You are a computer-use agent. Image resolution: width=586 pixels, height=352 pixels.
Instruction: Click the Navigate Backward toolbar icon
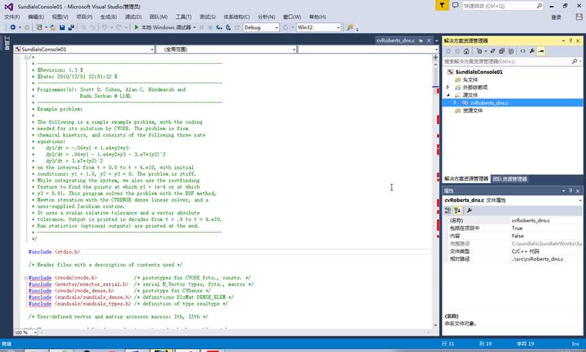[13, 27]
